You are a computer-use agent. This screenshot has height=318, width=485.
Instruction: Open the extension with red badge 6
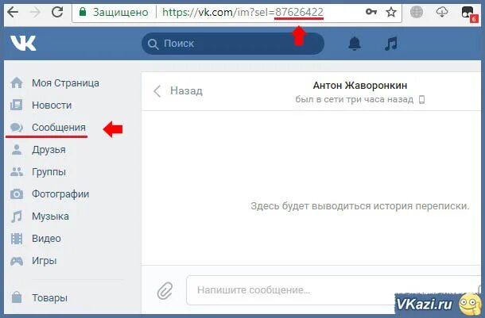click(470, 14)
